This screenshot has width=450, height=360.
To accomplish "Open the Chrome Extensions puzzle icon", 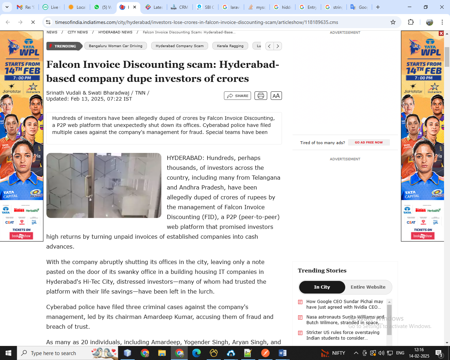I will coord(411,22).
